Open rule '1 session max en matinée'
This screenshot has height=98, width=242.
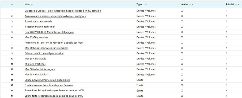[x=39, y=22]
